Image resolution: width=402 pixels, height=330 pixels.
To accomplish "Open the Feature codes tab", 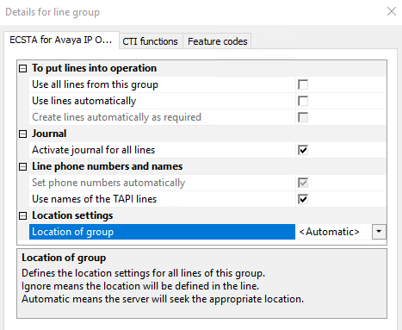I will (217, 41).
